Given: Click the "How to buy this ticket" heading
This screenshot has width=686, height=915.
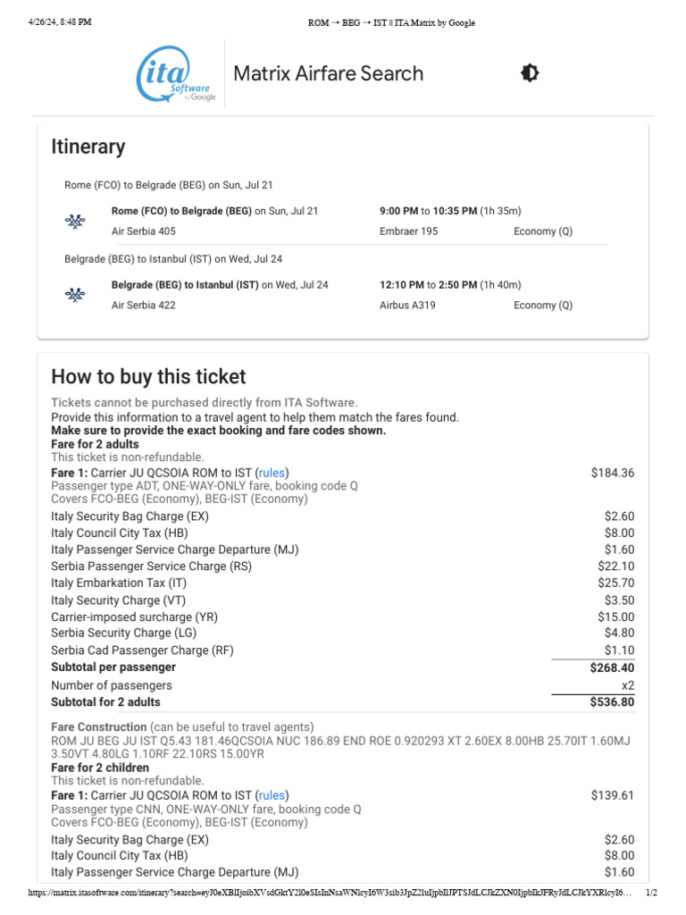Looking at the screenshot, I should 148,376.
